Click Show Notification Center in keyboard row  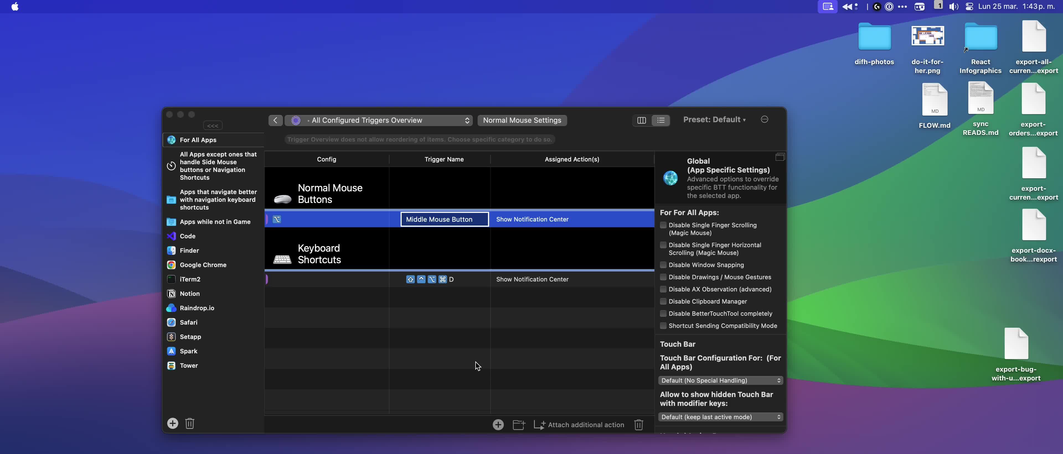pyautogui.click(x=532, y=280)
